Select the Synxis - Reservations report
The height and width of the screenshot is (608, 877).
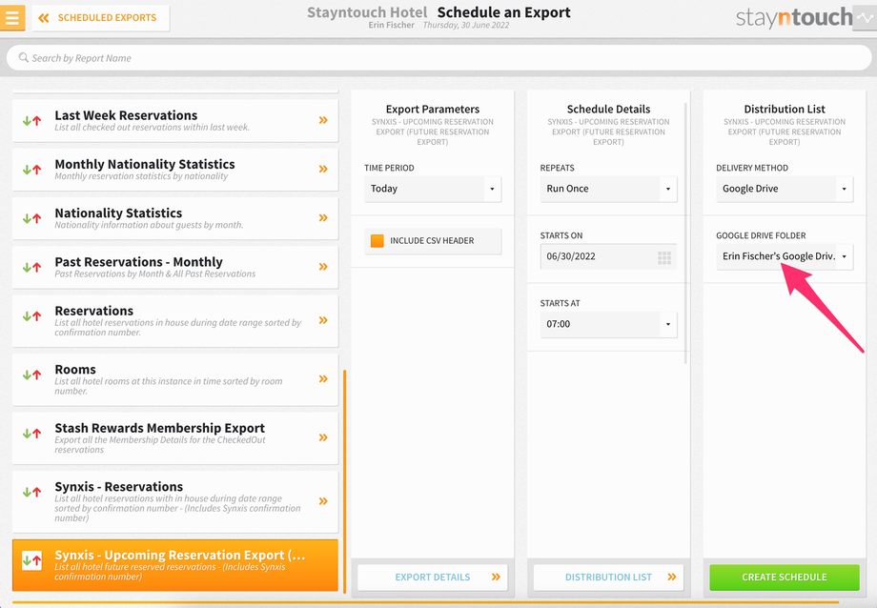(x=175, y=501)
